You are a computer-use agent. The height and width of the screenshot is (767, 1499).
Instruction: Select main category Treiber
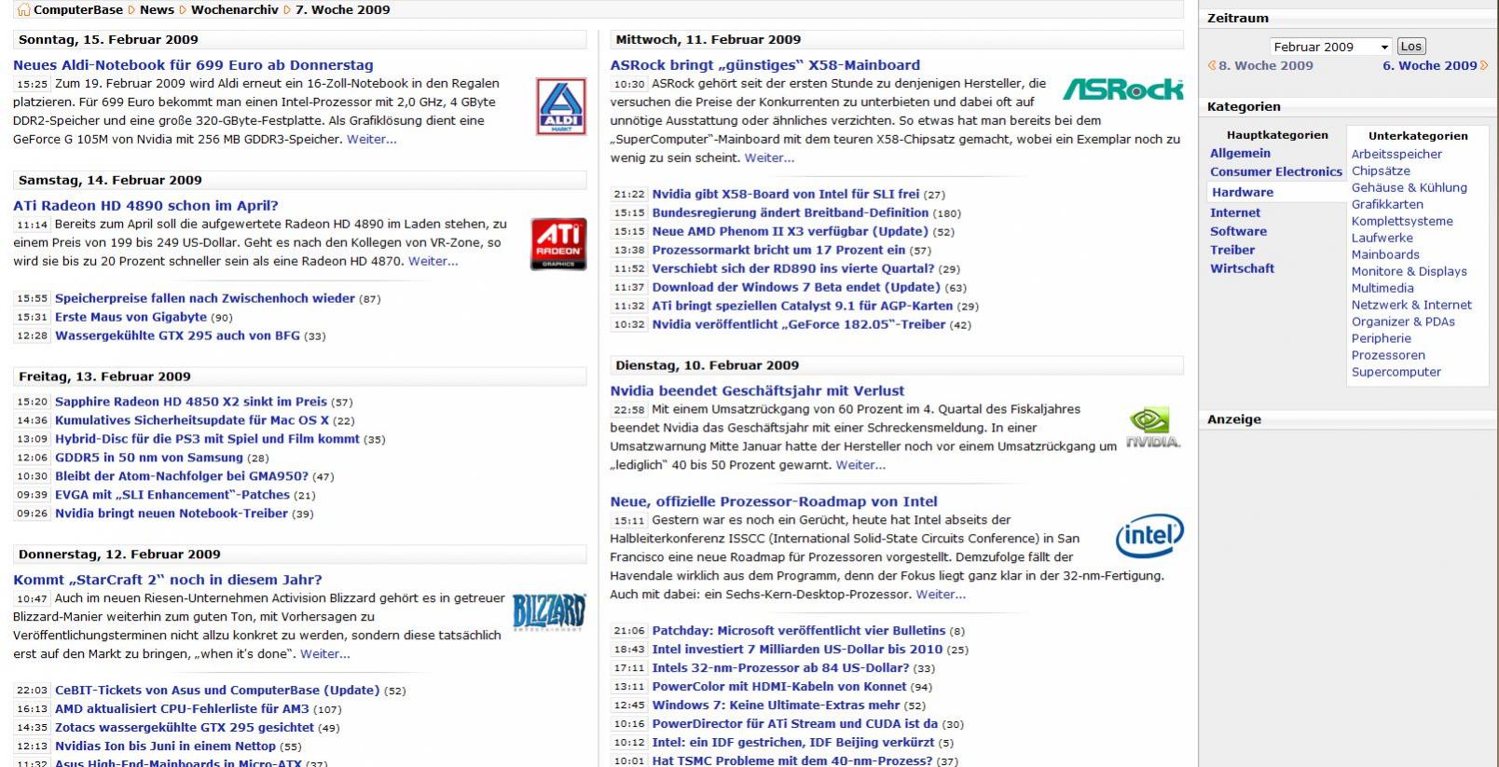click(1232, 250)
